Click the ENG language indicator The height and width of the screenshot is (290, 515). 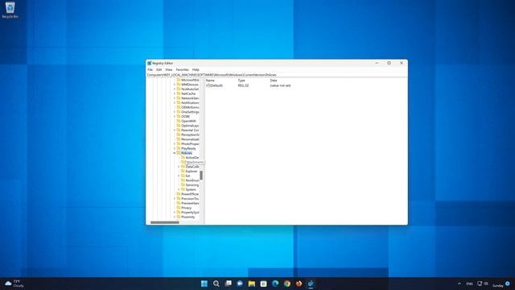pyautogui.click(x=470, y=284)
